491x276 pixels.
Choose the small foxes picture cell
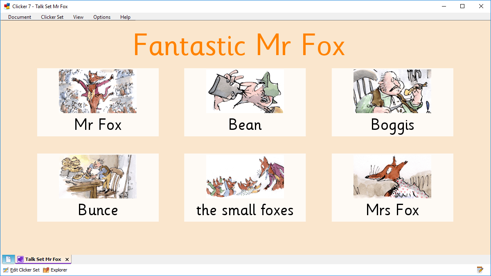click(x=245, y=187)
